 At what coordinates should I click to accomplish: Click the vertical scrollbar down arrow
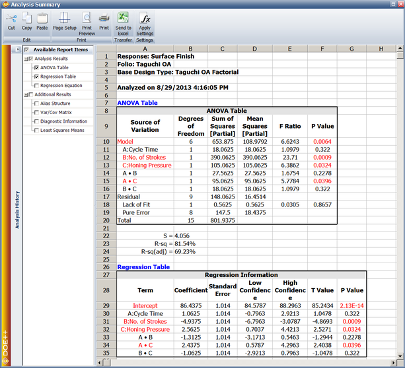pyautogui.click(x=400, y=355)
